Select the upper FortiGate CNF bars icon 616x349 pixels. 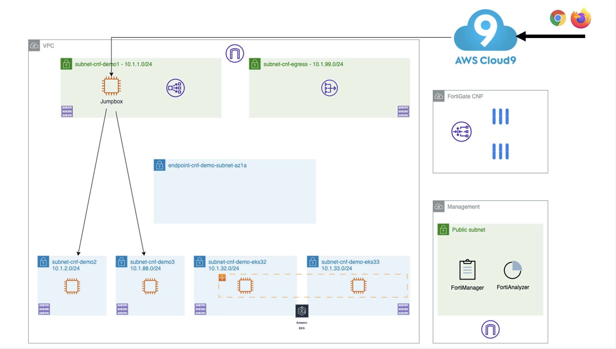click(x=500, y=117)
